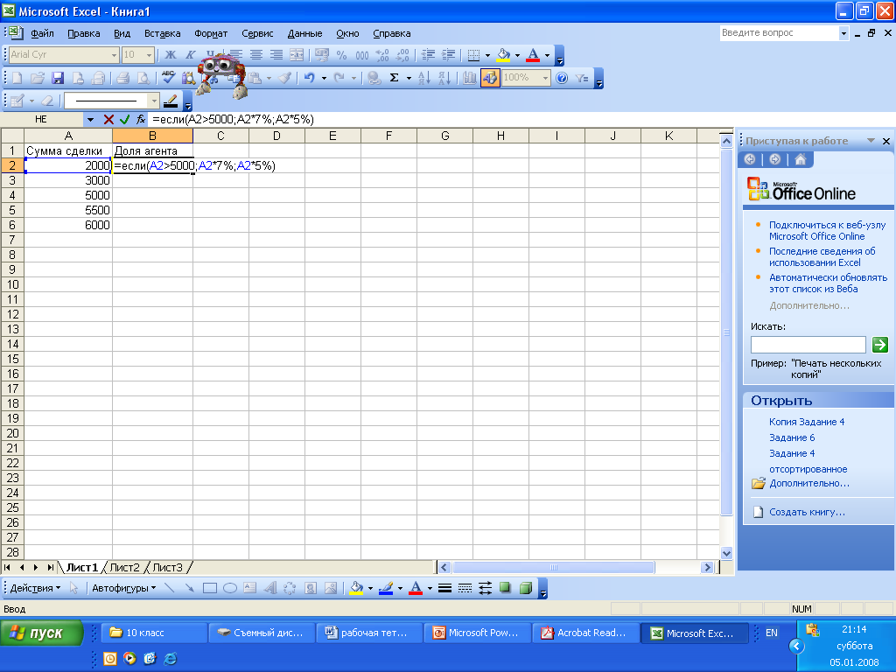Click the Excel help question mark icon
Screen dimensions: 896x672
click(x=562, y=78)
